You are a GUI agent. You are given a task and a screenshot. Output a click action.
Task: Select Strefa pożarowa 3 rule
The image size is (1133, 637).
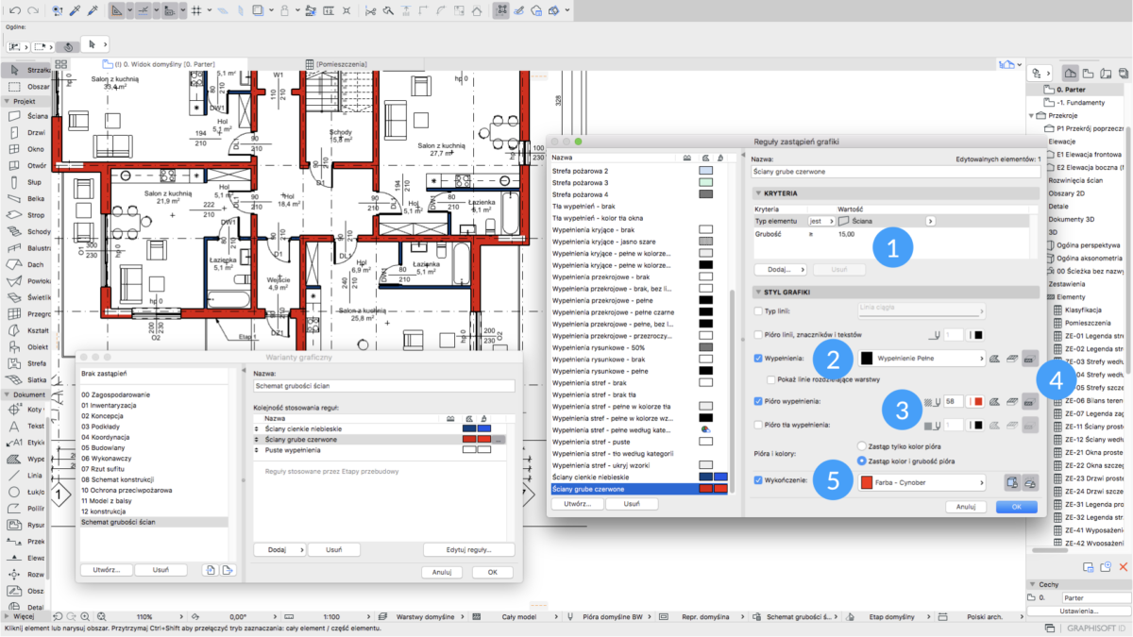[581, 182]
